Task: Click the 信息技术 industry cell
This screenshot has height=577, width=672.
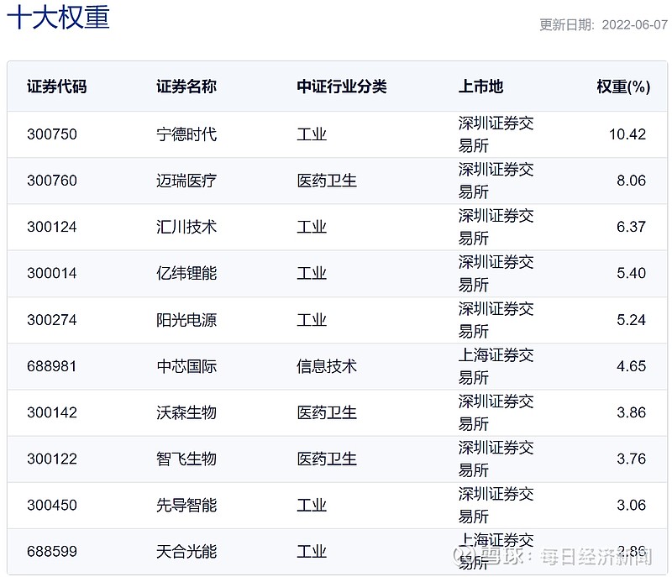Action: pos(327,366)
